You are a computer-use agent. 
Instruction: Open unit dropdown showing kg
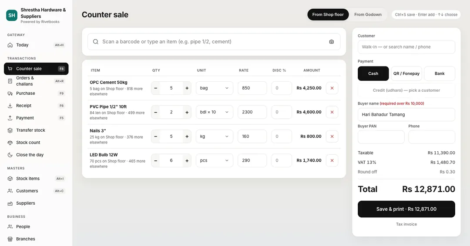pos(214,136)
